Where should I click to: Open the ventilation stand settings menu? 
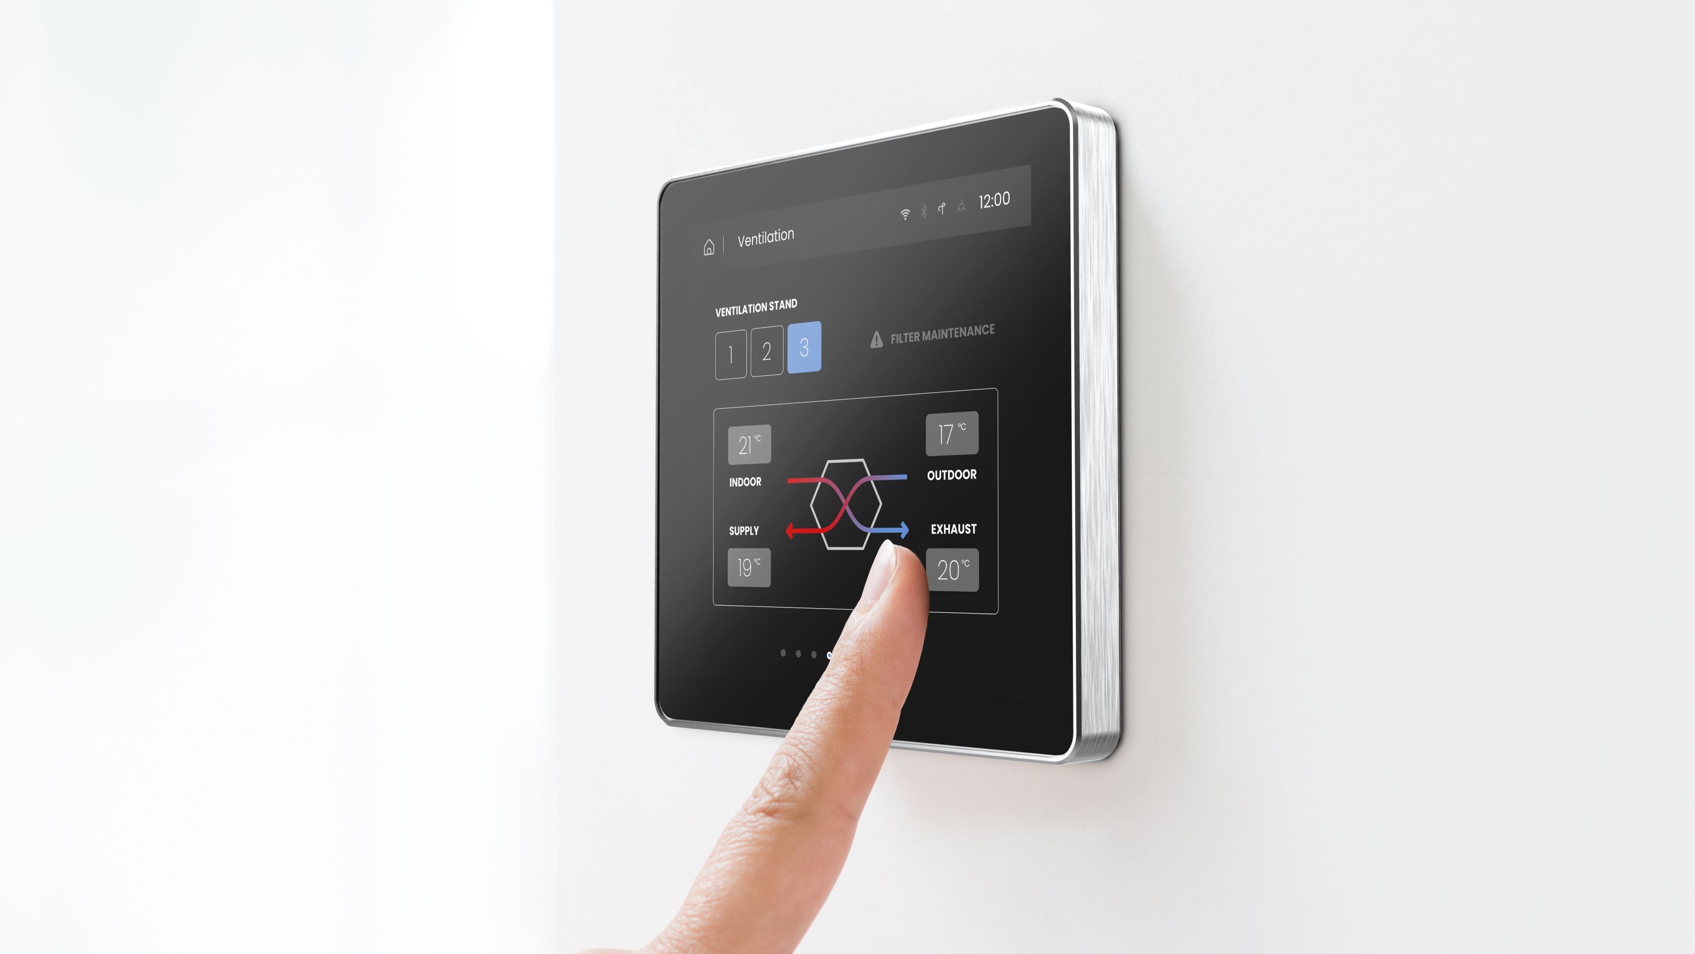[757, 305]
